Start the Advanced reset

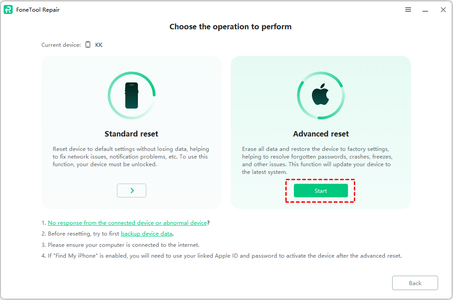click(321, 191)
